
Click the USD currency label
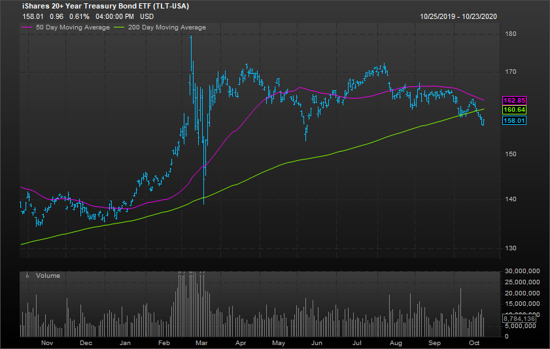pos(146,16)
